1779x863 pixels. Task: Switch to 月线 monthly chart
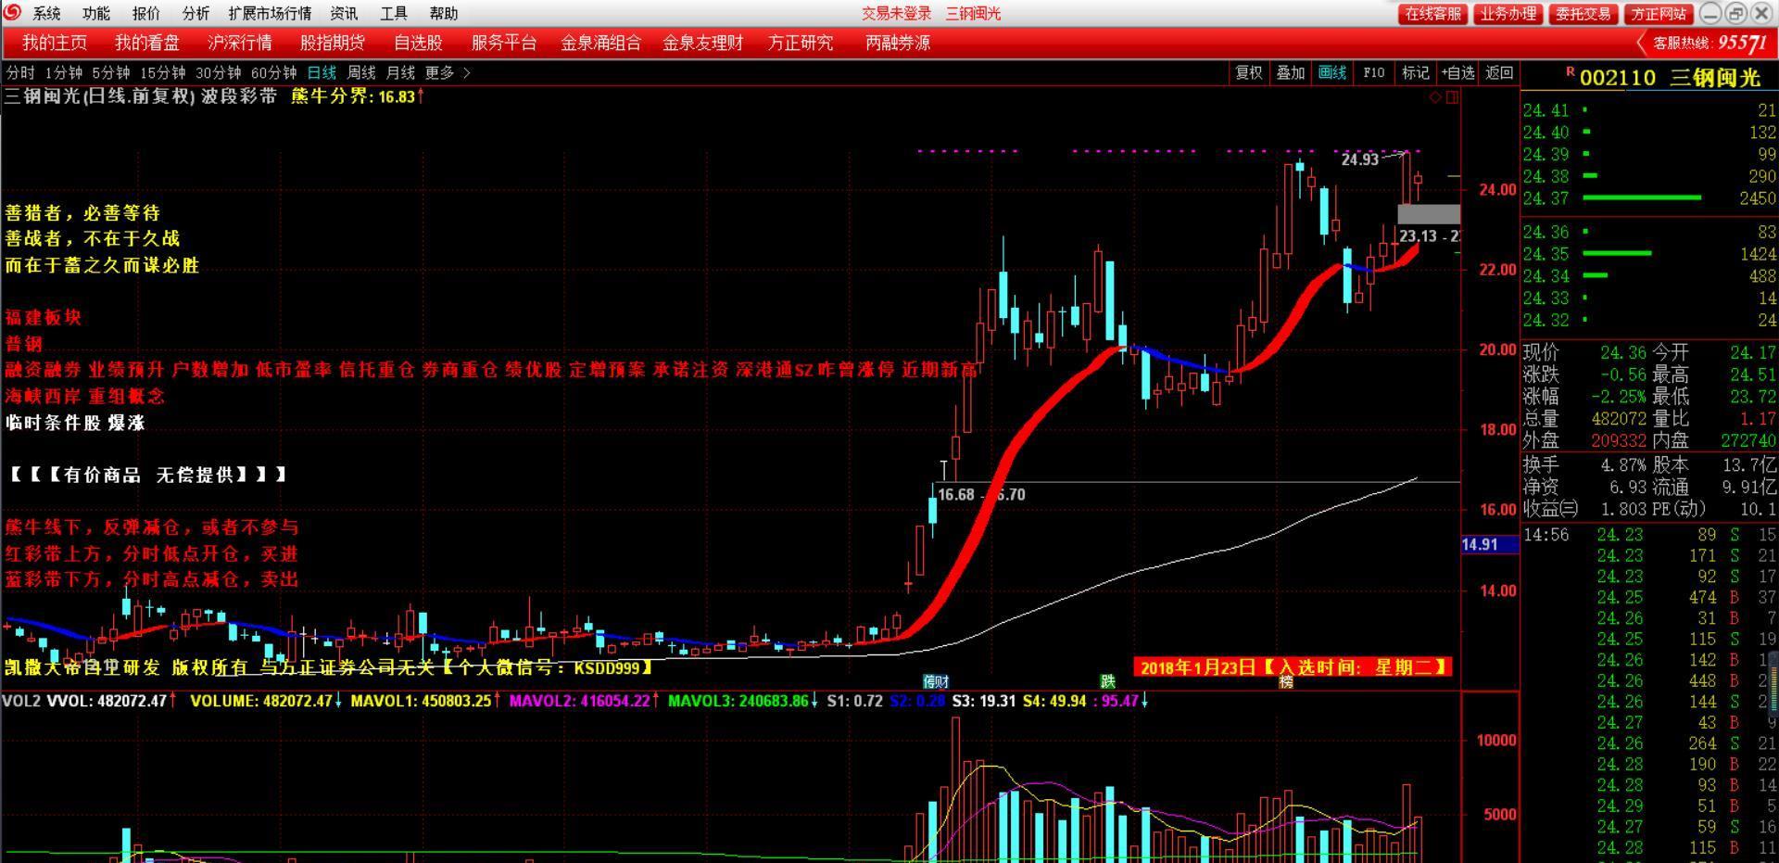click(x=400, y=72)
